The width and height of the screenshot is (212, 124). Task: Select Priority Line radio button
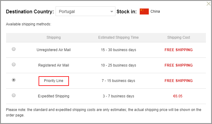click(14, 80)
